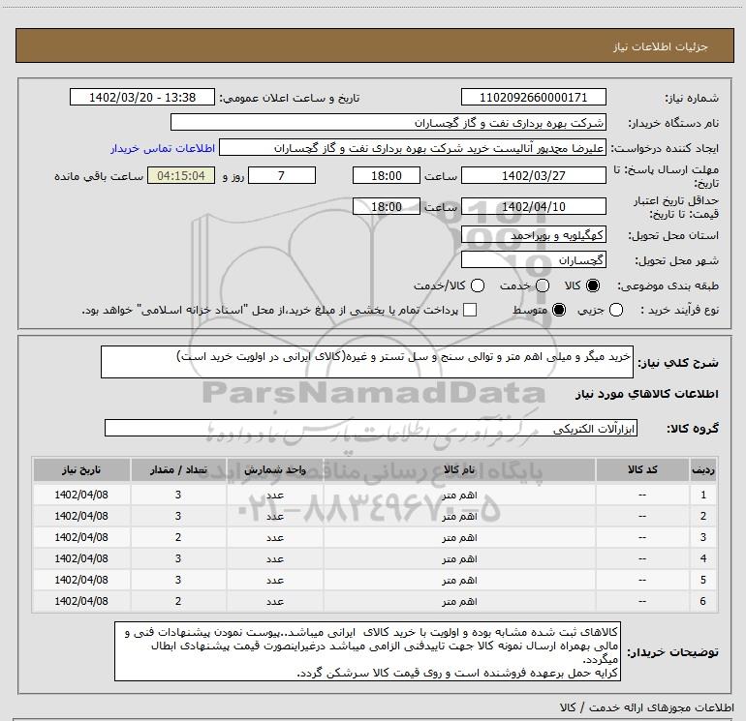Click response deadline date 1402/03/27
Image resolution: width=746 pixels, height=721 pixels.
533,175
